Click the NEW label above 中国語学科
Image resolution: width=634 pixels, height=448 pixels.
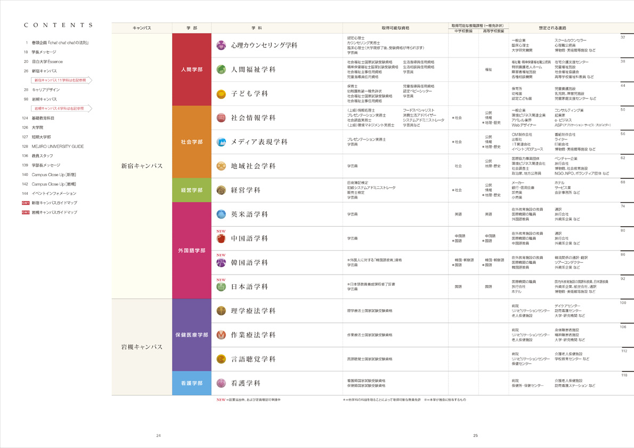point(221,231)
